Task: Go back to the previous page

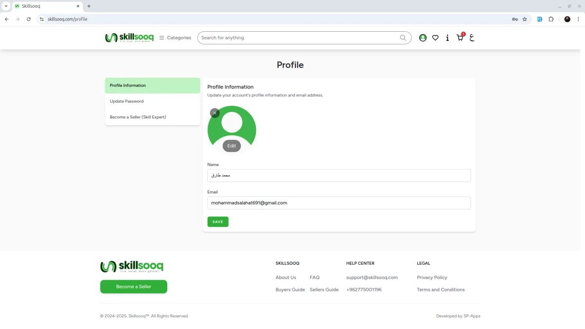Action: click(7, 19)
